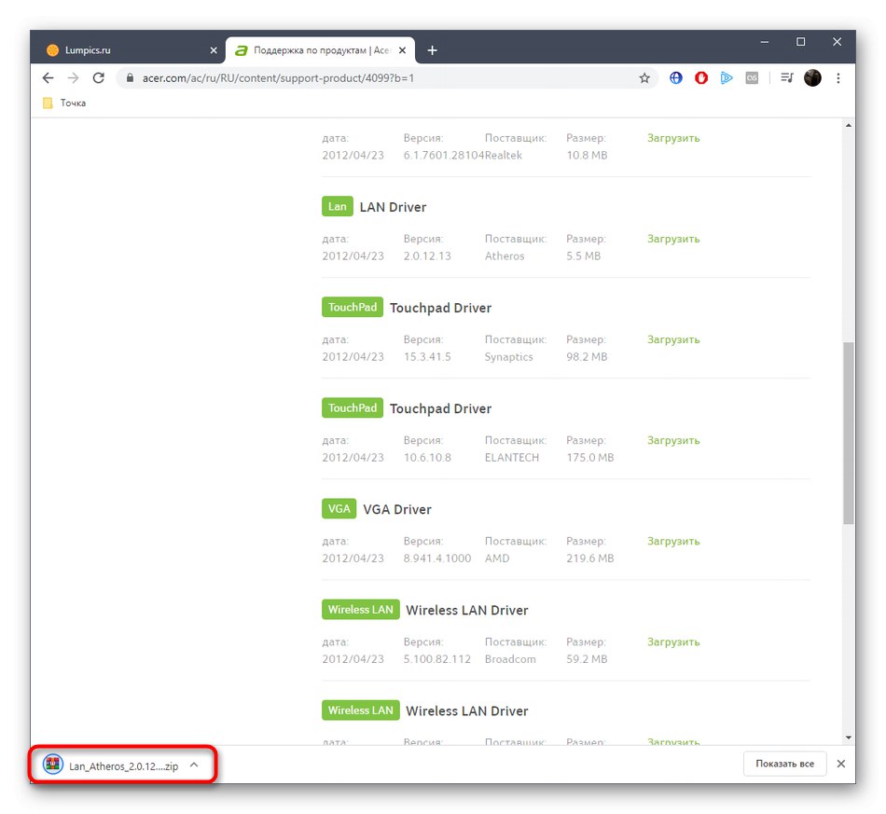Open the red Opera-style extension icon

pyautogui.click(x=701, y=78)
